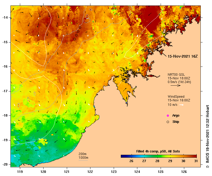Click latitude axis label -15
This screenshot has width=212, height=176.
pos(5,42)
